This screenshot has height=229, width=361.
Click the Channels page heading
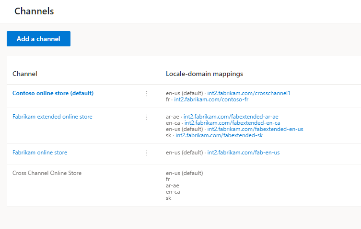click(34, 11)
